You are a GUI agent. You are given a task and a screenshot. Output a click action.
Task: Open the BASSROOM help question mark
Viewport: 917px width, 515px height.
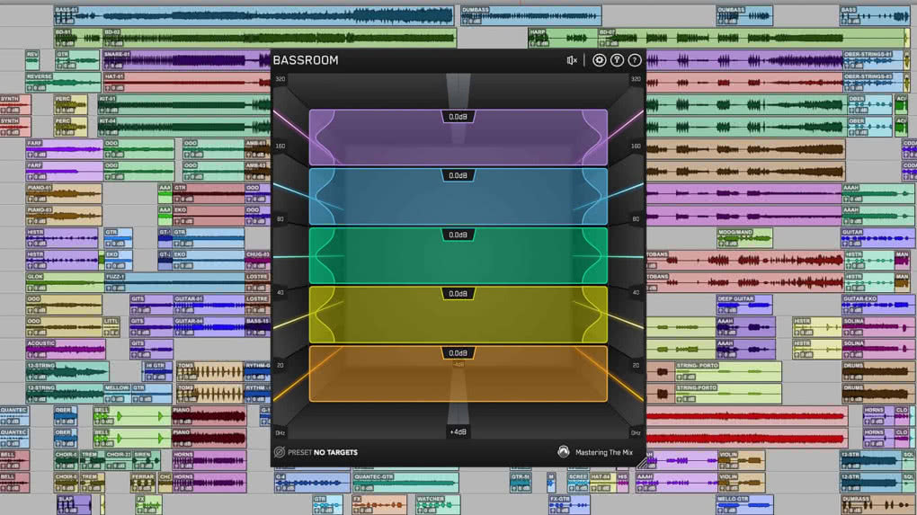click(635, 60)
